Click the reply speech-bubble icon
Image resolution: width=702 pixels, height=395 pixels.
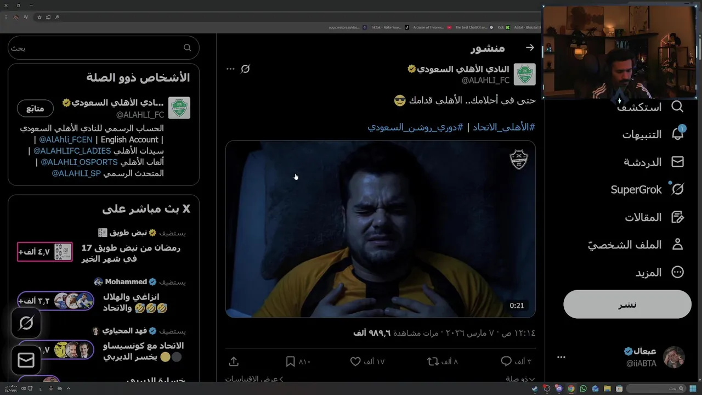click(506, 362)
